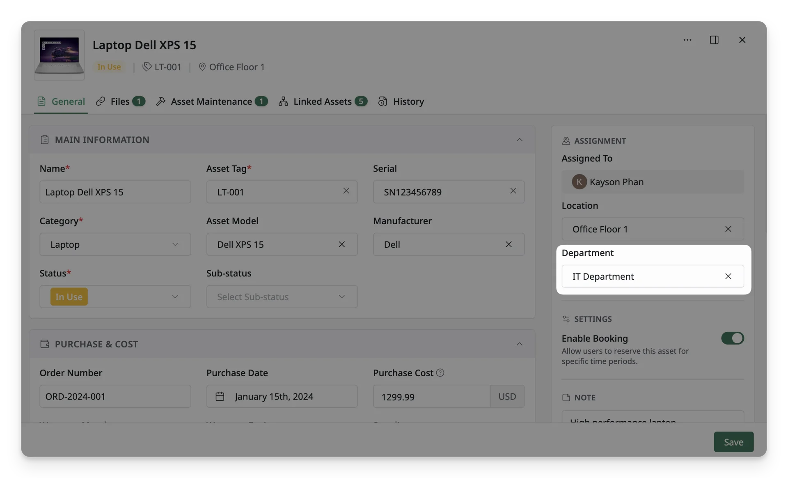788x478 pixels.
Task: Open the Status In Use dropdown
Action: click(115, 296)
